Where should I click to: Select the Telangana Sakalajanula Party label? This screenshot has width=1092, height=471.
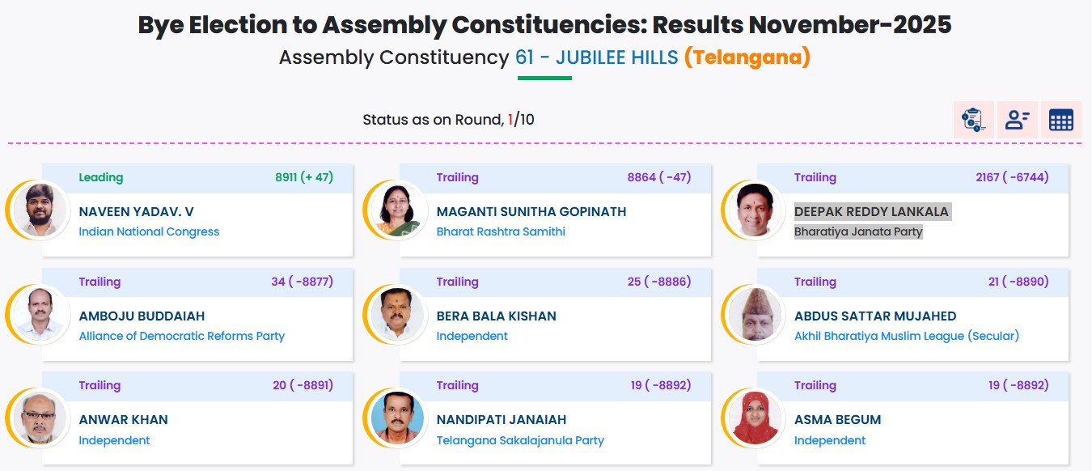point(520,440)
